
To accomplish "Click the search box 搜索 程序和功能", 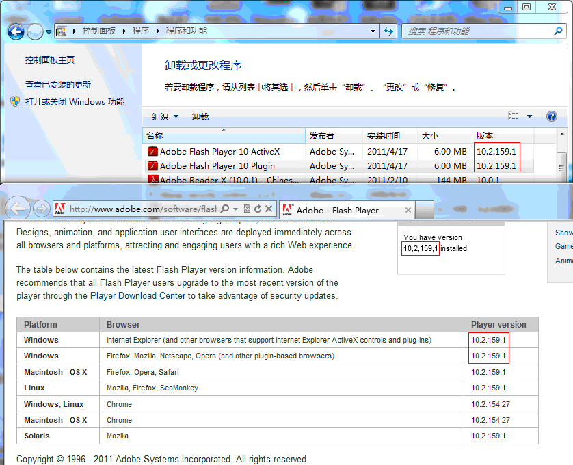I will [479, 31].
